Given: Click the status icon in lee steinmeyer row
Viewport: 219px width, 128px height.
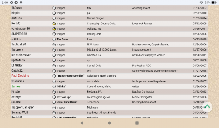Looking at the screenshot, I should point(54,55).
